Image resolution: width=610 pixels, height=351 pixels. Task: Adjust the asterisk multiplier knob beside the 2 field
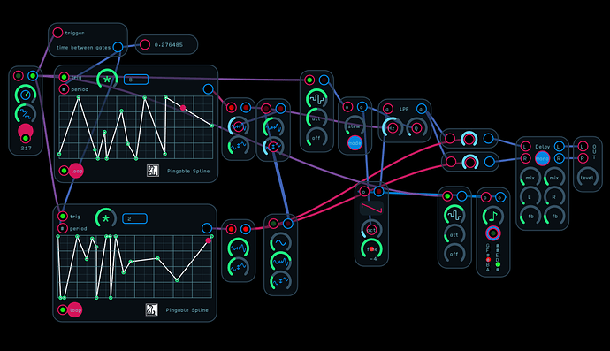[x=106, y=218]
